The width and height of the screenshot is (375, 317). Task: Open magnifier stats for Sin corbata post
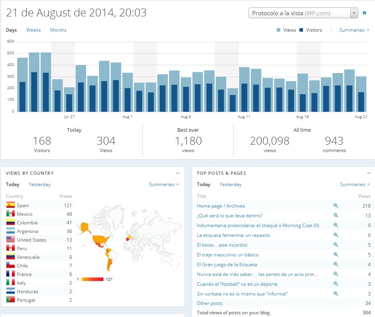click(x=336, y=294)
